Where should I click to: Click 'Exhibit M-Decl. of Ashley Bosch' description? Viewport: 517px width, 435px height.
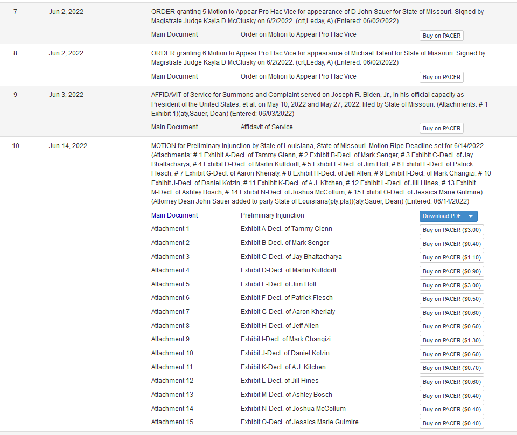(286, 395)
